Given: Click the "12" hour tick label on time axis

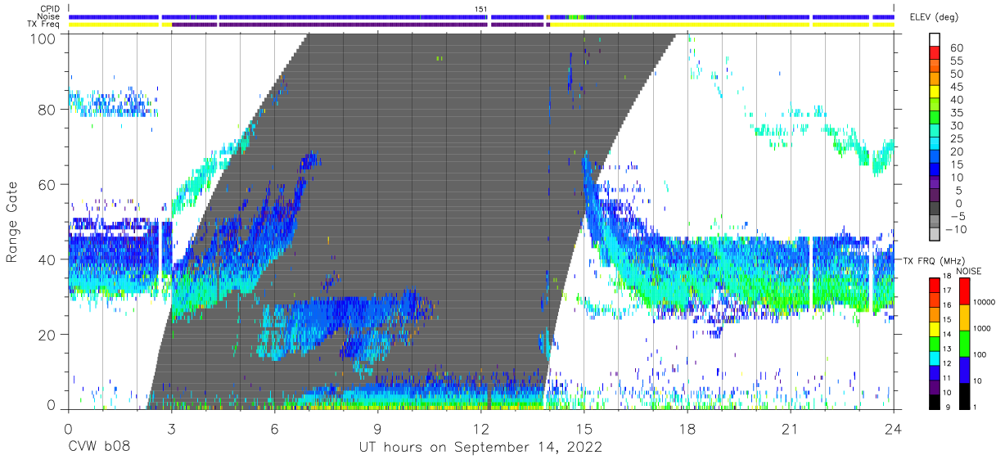Looking at the screenshot, I should point(481,430).
